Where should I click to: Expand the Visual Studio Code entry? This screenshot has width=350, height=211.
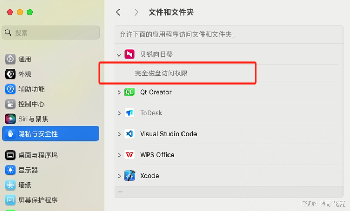(119, 134)
